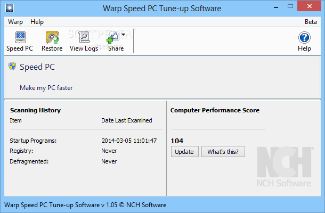Click the 2014-03-05 11:01:47 date value
This screenshot has height=213, width=325.
point(129,141)
